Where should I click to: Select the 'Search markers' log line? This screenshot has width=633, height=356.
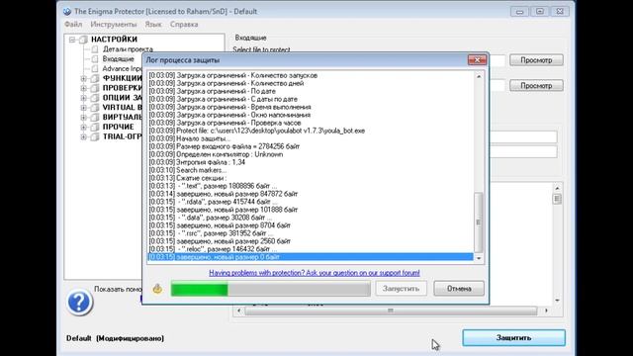[311, 170]
